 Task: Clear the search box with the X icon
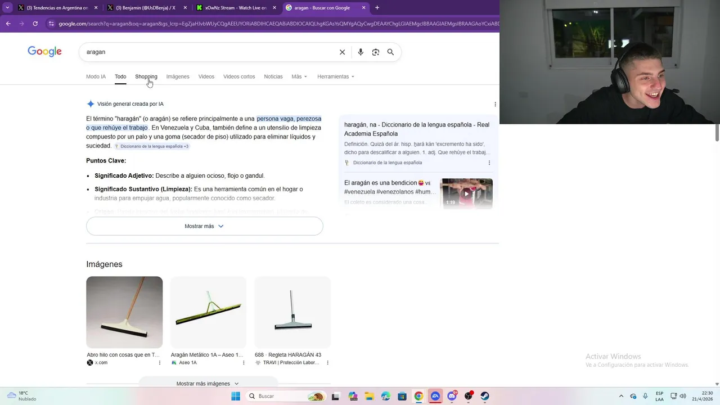click(x=342, y=52)
